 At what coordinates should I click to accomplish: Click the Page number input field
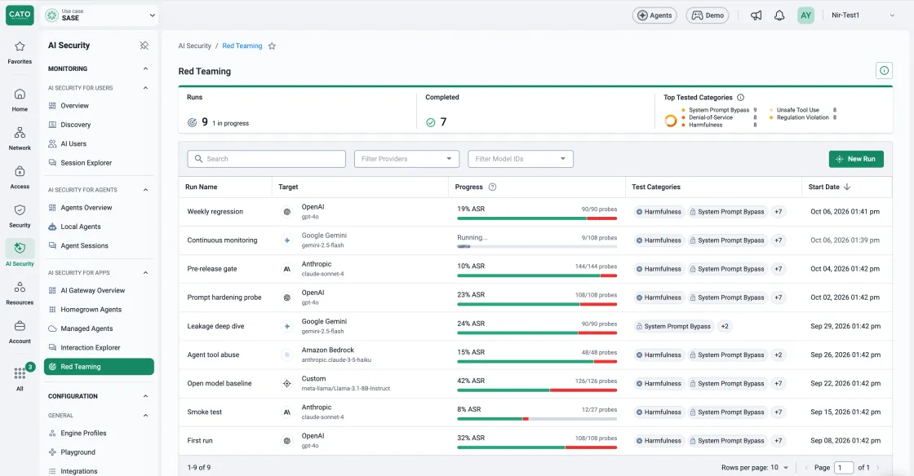coord(844,468)
